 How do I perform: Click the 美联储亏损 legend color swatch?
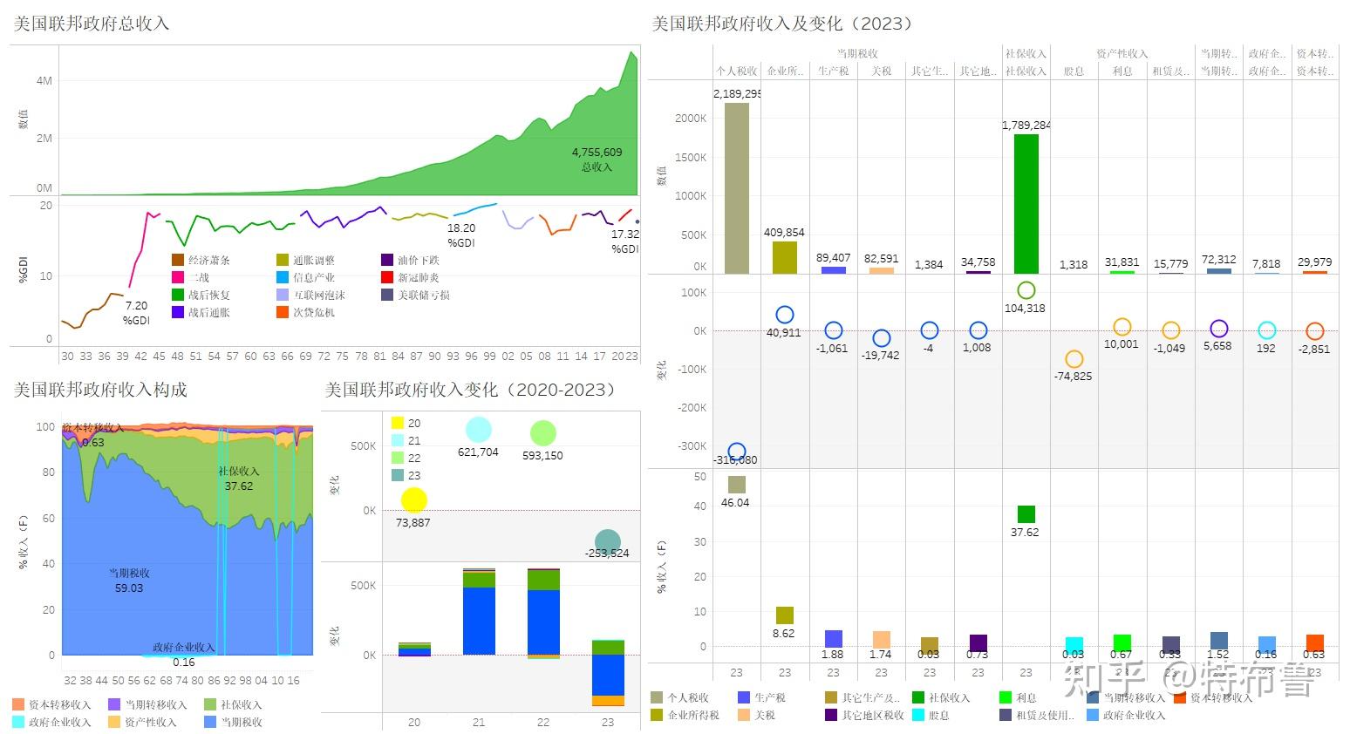click(387, 295)
